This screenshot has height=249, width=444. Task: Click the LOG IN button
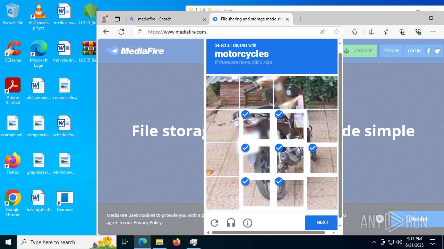point(414,51)
